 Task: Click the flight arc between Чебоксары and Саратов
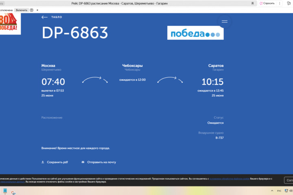tap(170, 80)
